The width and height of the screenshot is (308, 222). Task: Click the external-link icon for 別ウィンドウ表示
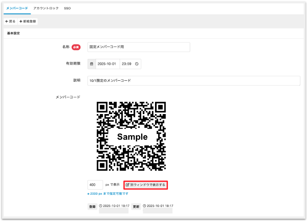pyautogui.click(x=128, y=185)
